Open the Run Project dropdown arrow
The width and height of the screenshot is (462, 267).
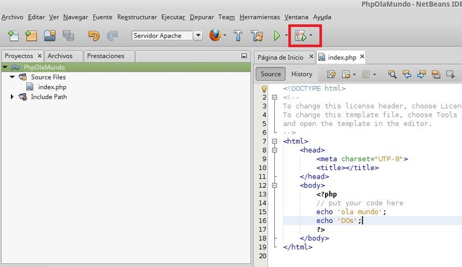(x=286, y=35)
